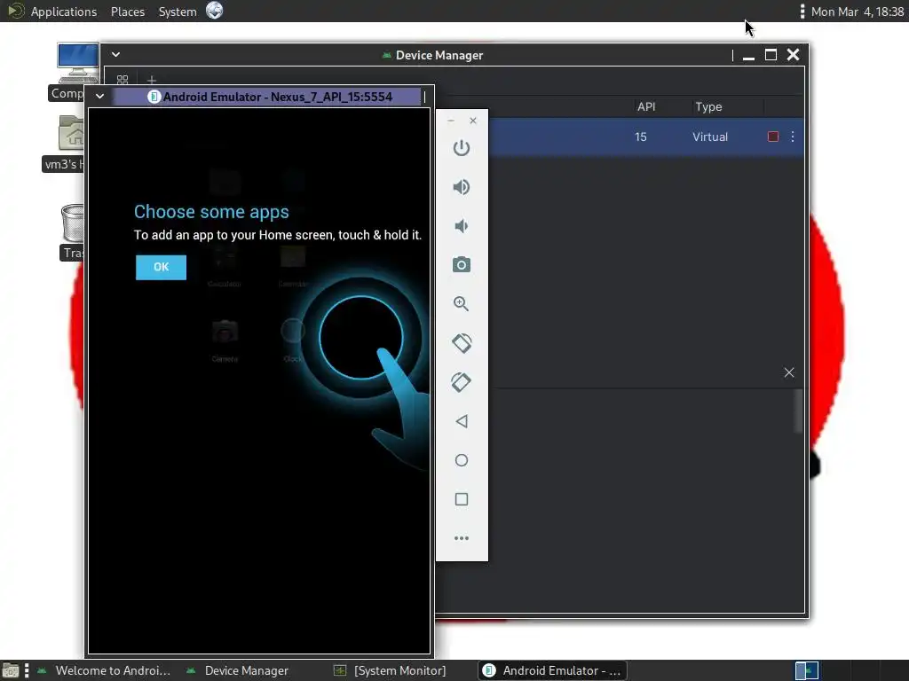909x681 pixels.
Task: Open the Device Manager window menu chevron
Action: [x=116, y=54]
